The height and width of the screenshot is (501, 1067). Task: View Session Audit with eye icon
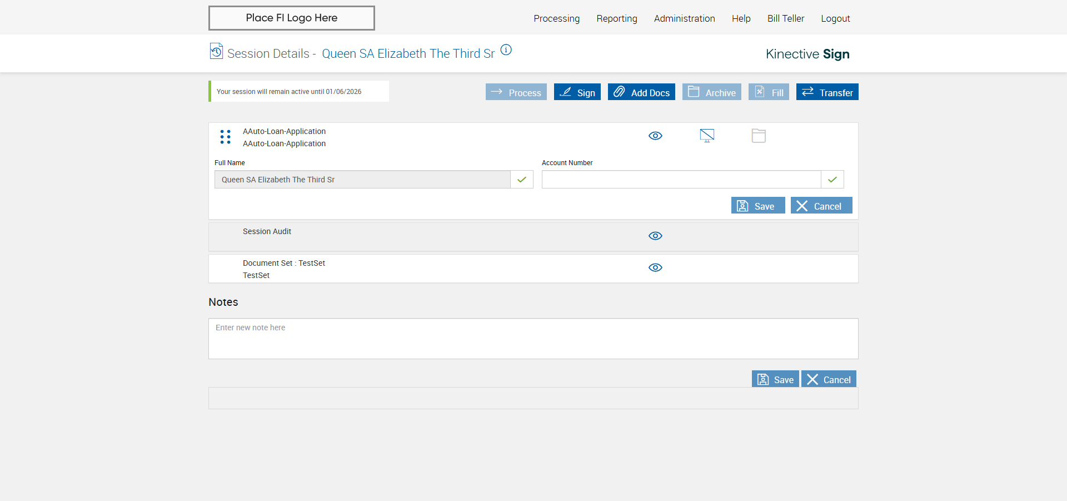pos(655,236)
